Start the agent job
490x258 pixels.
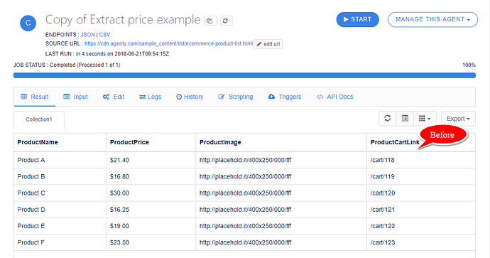pyautogui.click(x=357, y=19)
